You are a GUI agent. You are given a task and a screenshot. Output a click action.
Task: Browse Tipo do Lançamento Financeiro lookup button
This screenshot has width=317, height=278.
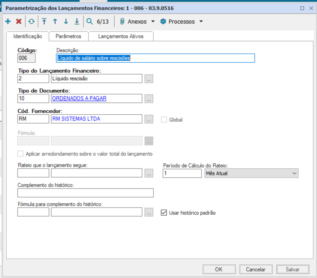coord(149,79)
